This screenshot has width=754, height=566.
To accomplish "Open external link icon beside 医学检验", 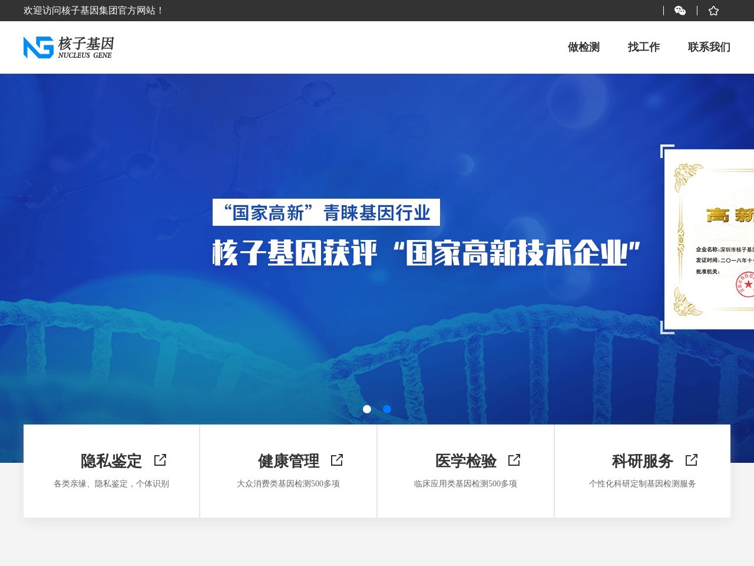I will point(514,460).
